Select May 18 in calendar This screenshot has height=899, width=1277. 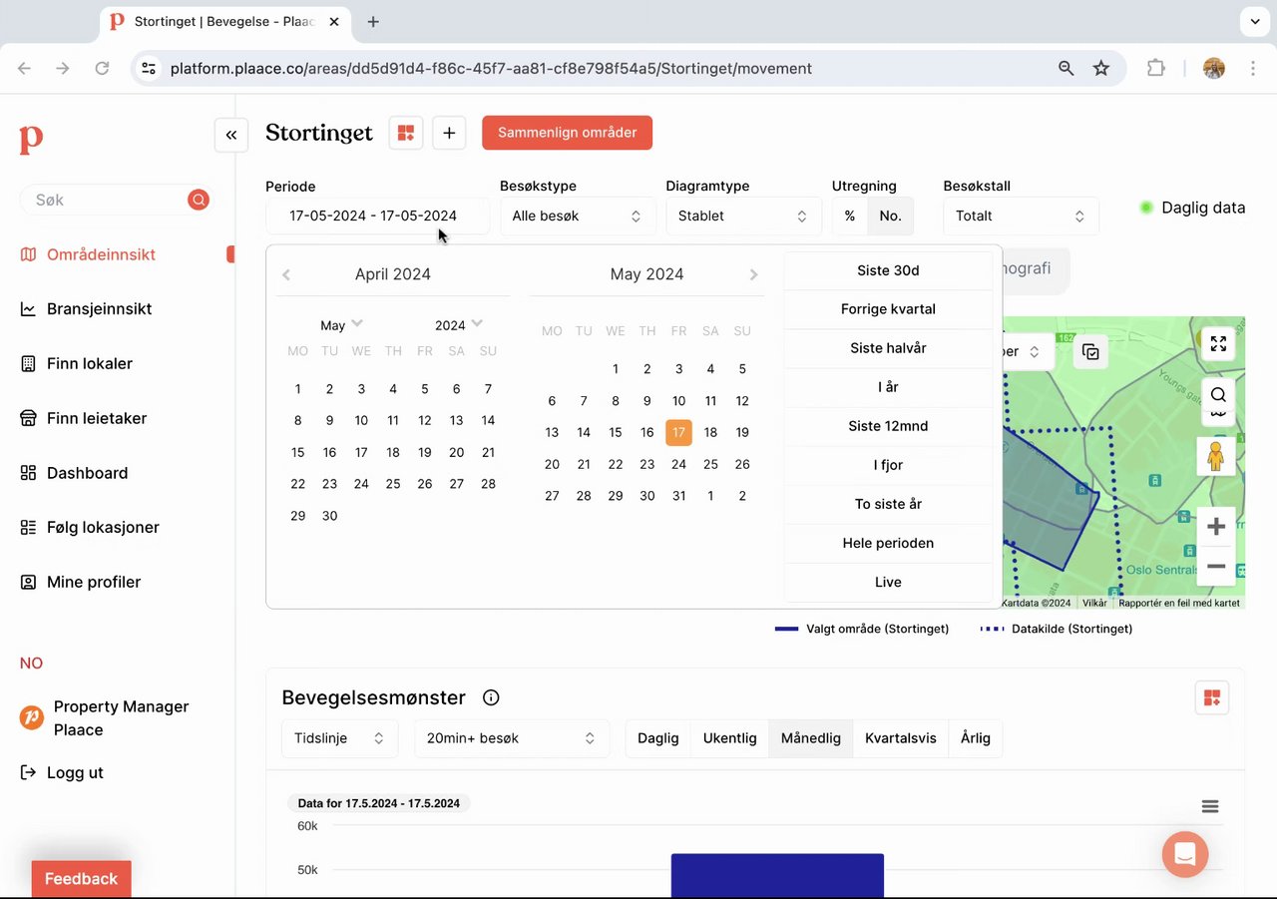click(x=710, y=433)
